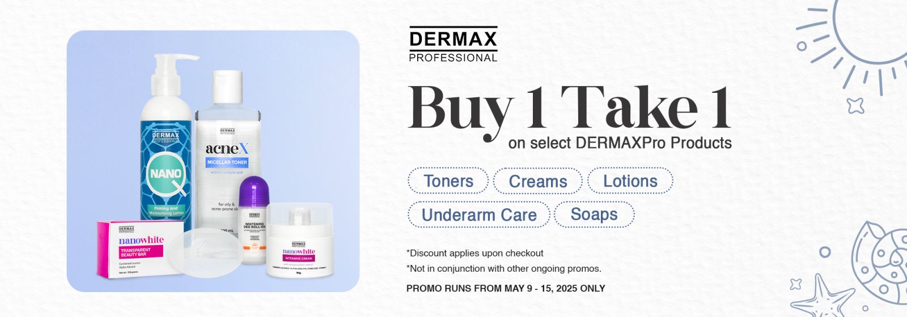Select the Underarm Care category pill
Viewport: 907px width, 317px height.
[x=478, y=215]
